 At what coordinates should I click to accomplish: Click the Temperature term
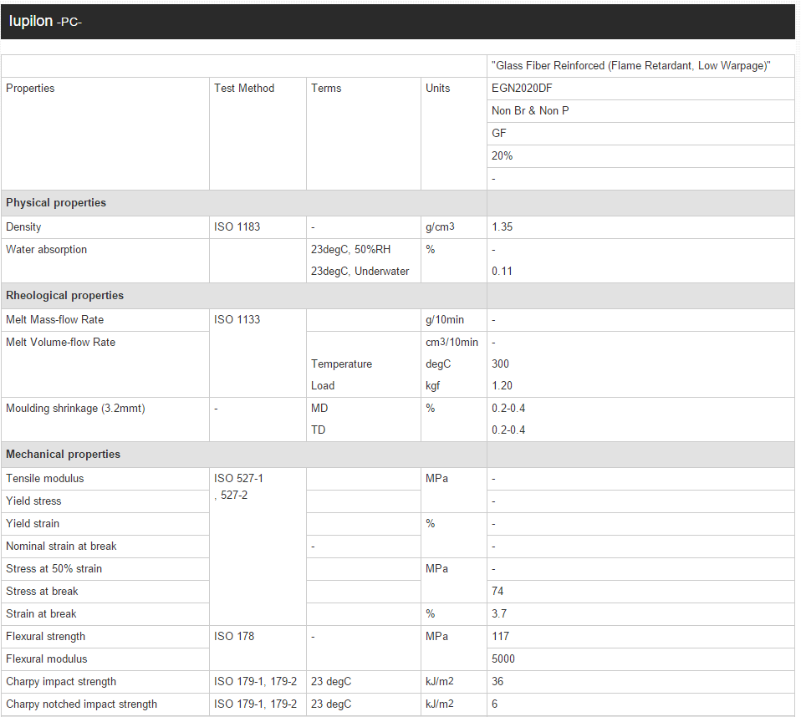[341, 364]
